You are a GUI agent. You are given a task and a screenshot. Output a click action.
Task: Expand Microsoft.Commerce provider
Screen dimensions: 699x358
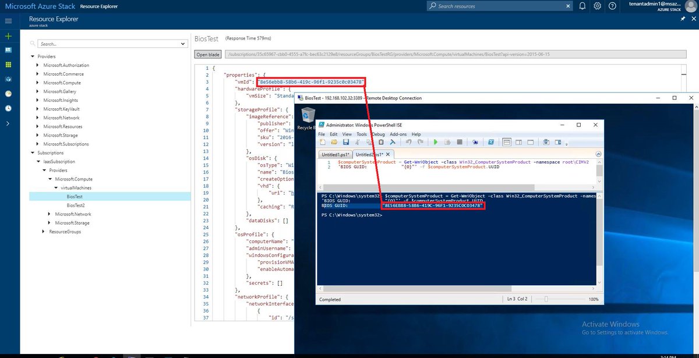[38, 74]
